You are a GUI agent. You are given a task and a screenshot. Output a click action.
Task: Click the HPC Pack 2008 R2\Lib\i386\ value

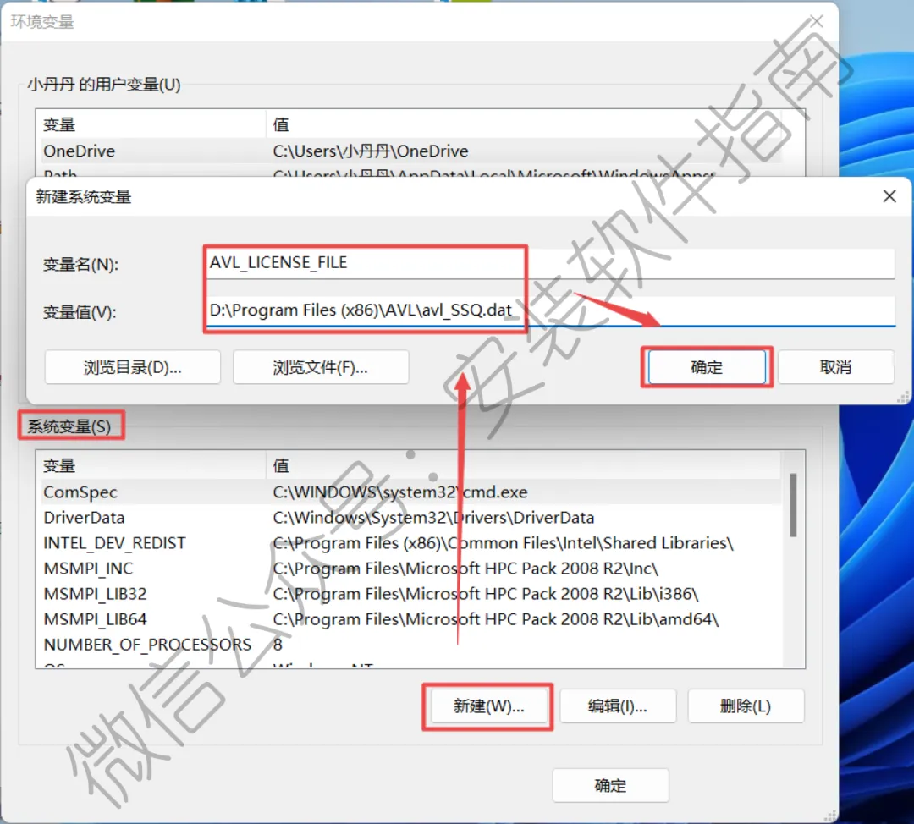[485, 594]
